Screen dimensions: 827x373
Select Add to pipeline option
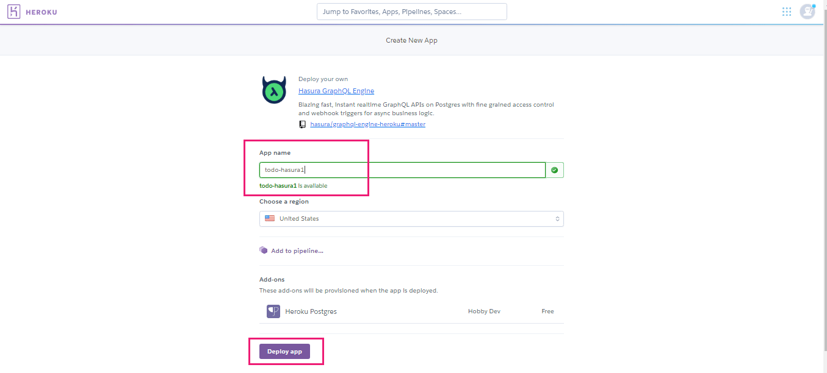point(297,251)
